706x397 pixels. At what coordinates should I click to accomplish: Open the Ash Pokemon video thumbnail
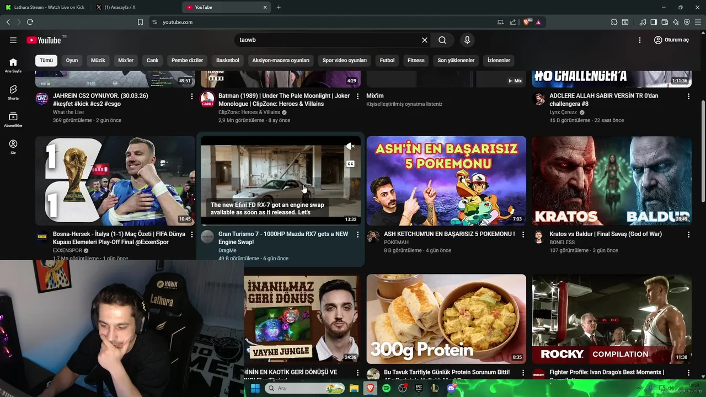[x=446, y=181]
